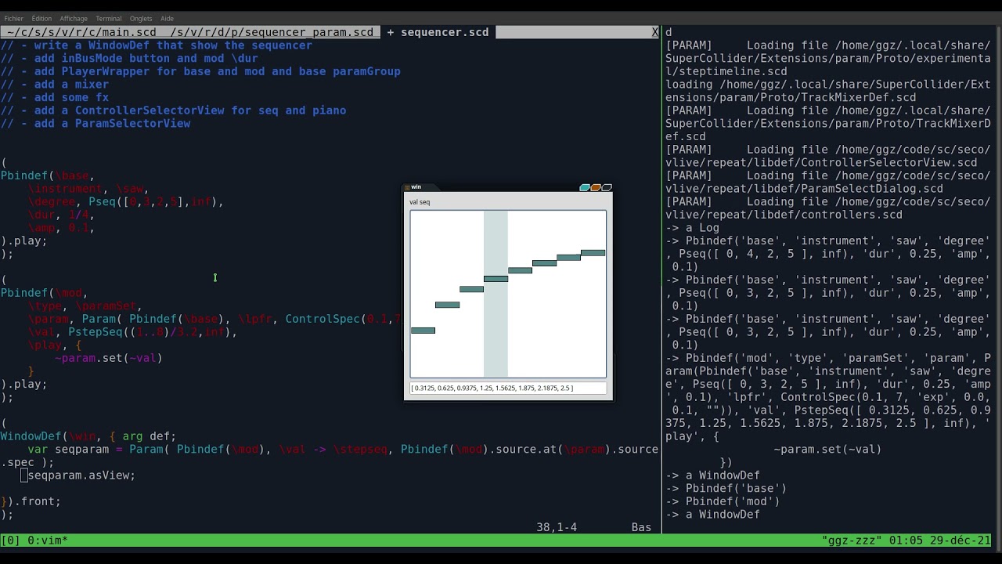Click the 'WindowDef(\win' code line

pyautogui.click(x=88, y=436)
